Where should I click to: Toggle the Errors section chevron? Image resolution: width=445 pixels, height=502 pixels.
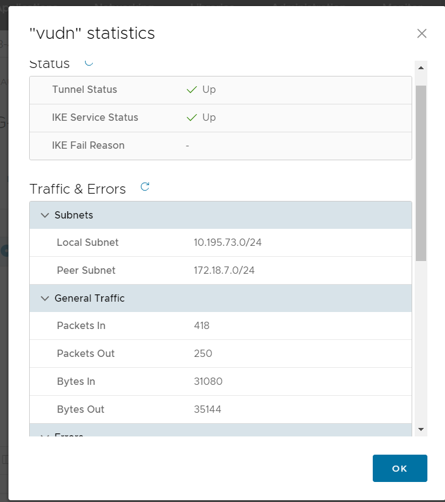pyautogui.click(x=45, y=435)
